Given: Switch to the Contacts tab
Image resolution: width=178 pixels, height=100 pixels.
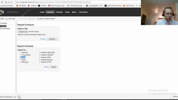Looking at the screenshot, I should point(50,12).
